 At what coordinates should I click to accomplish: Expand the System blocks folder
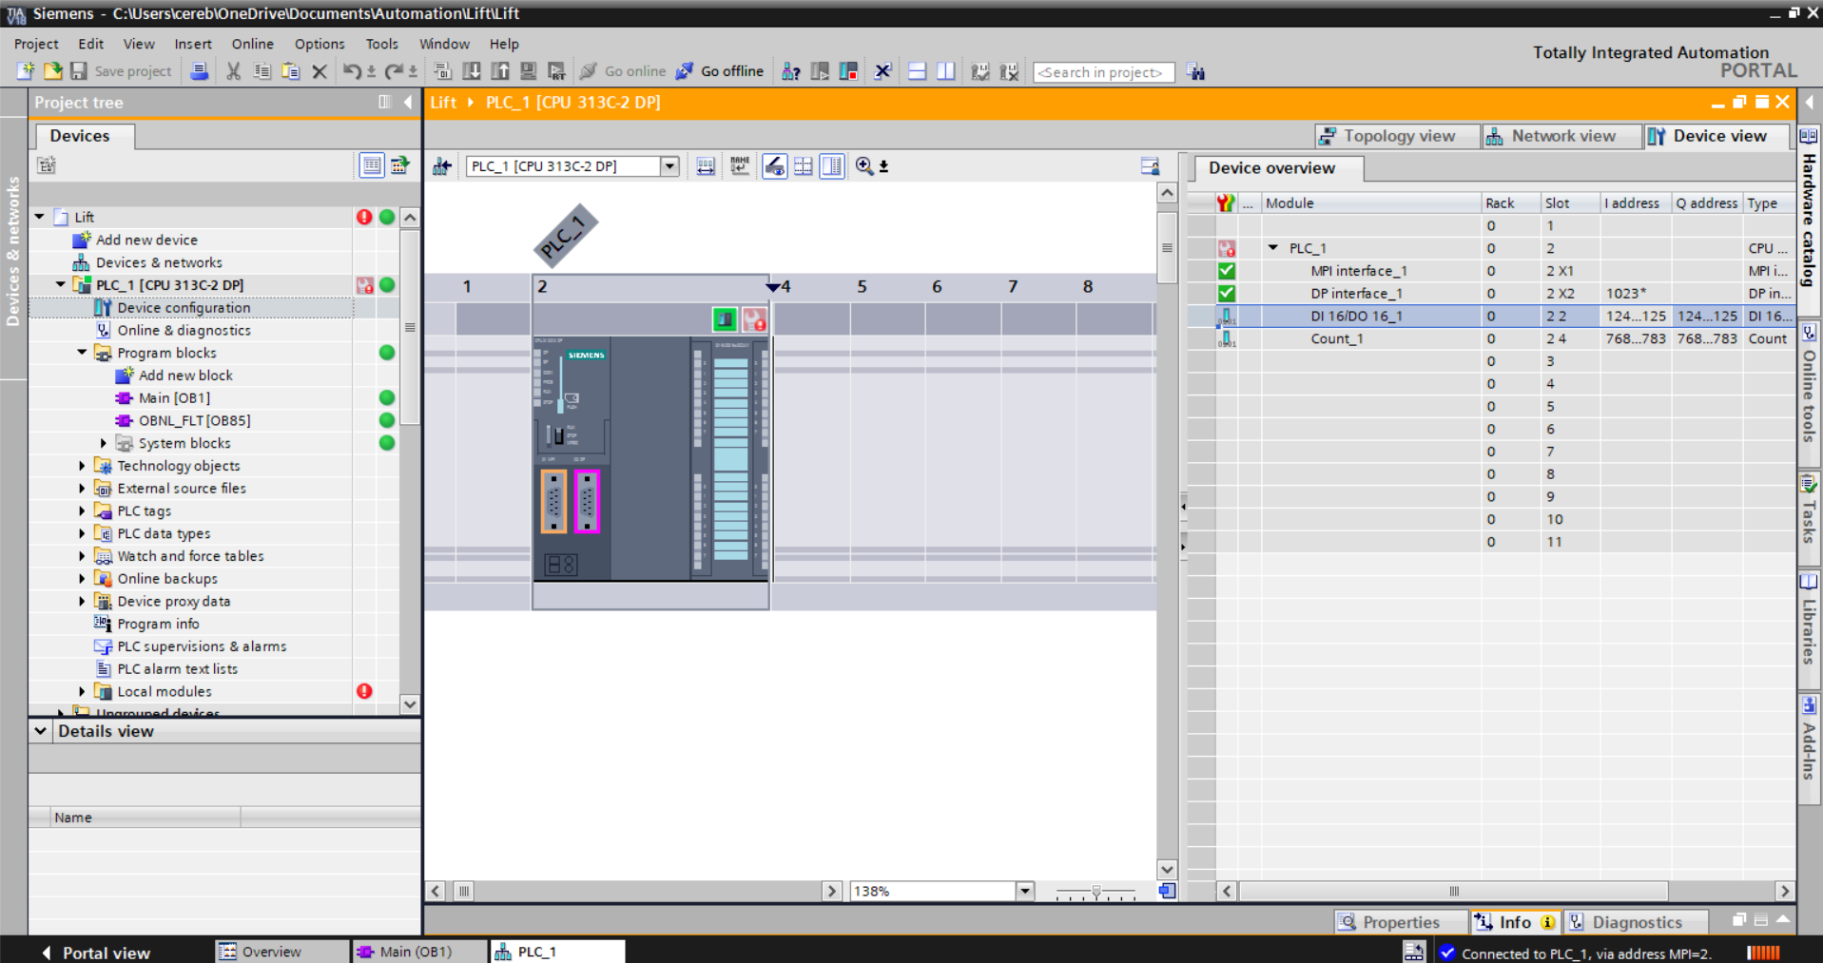[104, 443]
